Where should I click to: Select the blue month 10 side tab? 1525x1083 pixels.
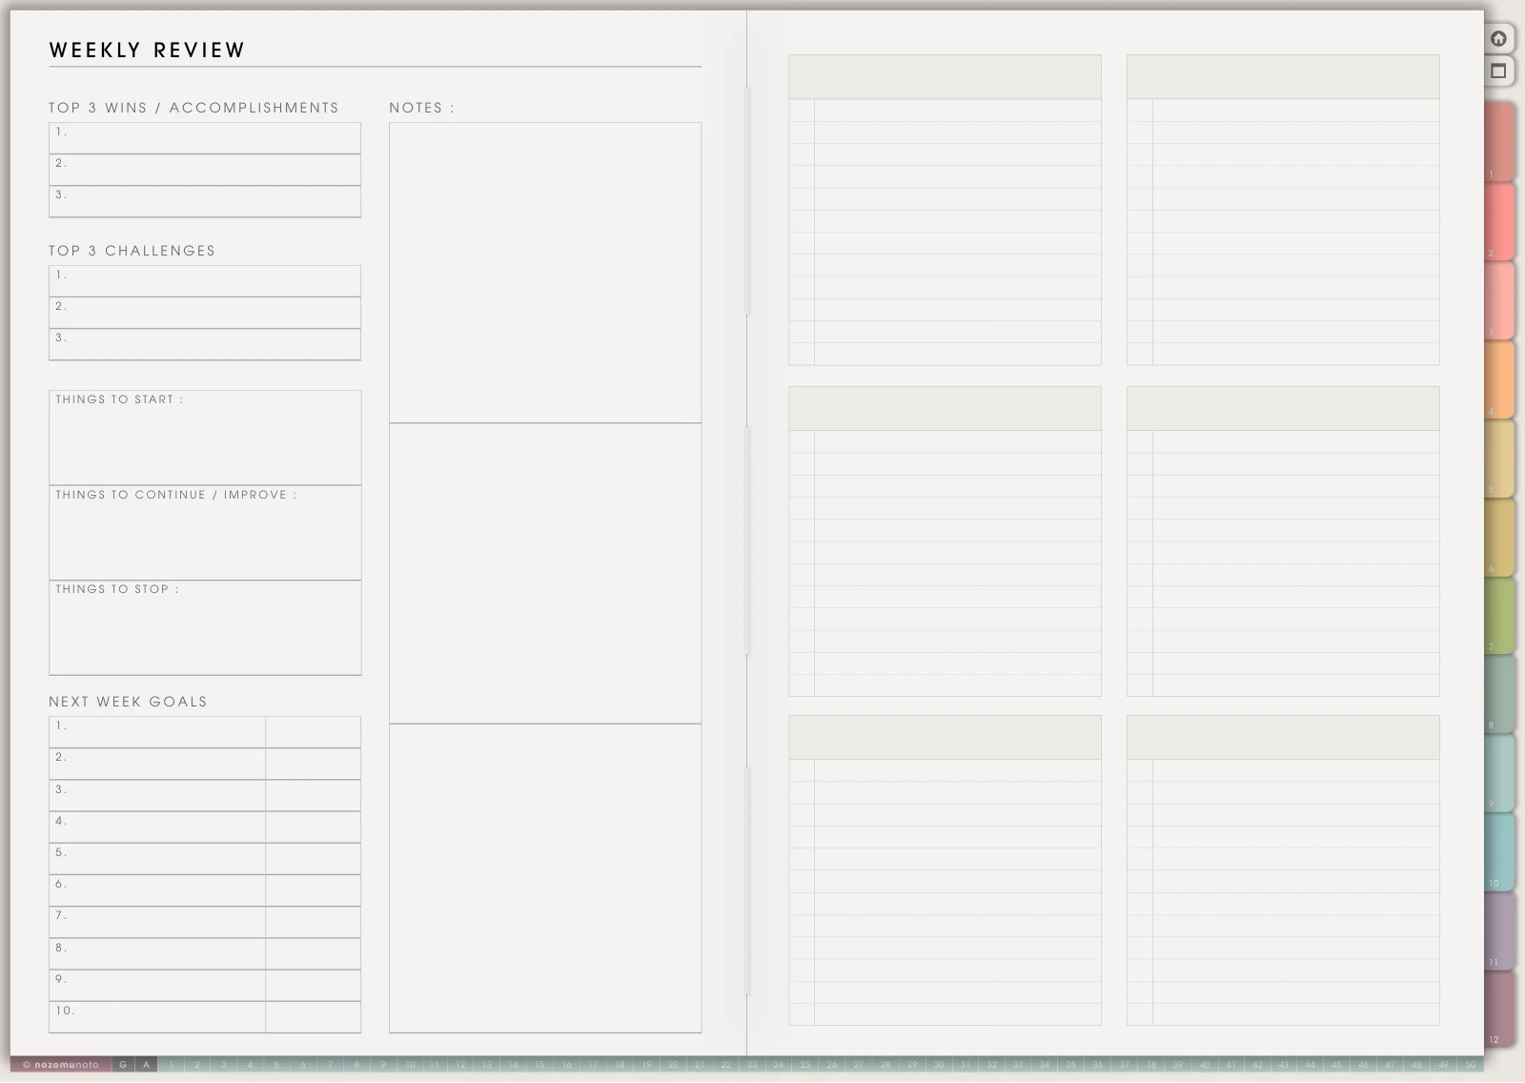pyautogui.click(x=1499, y=851)
